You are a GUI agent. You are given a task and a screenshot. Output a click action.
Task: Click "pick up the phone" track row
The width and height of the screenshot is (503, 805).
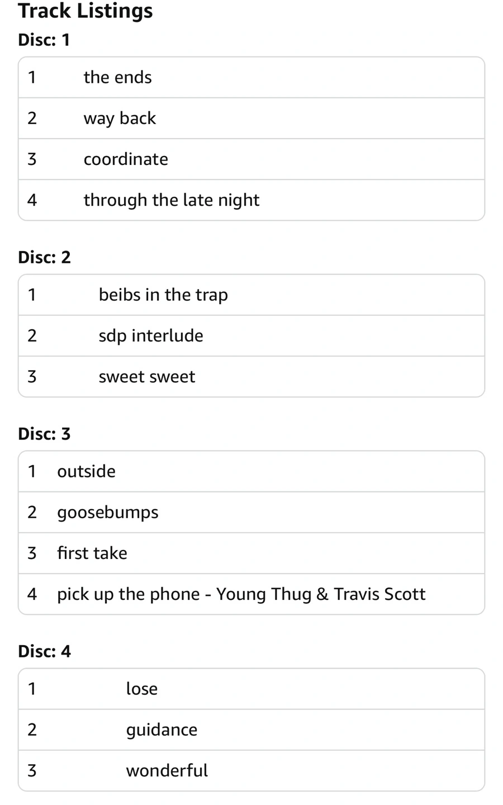(241, 594)
